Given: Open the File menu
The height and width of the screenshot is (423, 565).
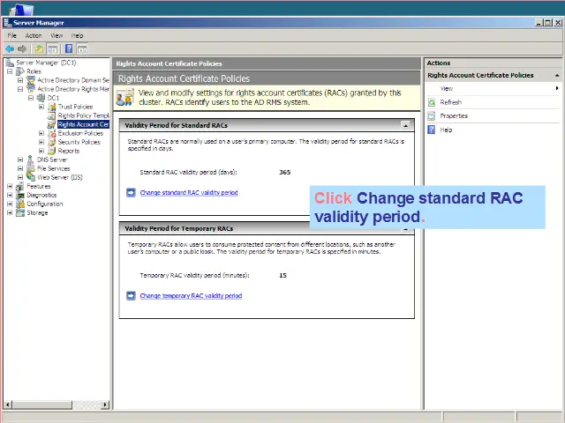Looking at the screenshot, I should tap(11, 35).
